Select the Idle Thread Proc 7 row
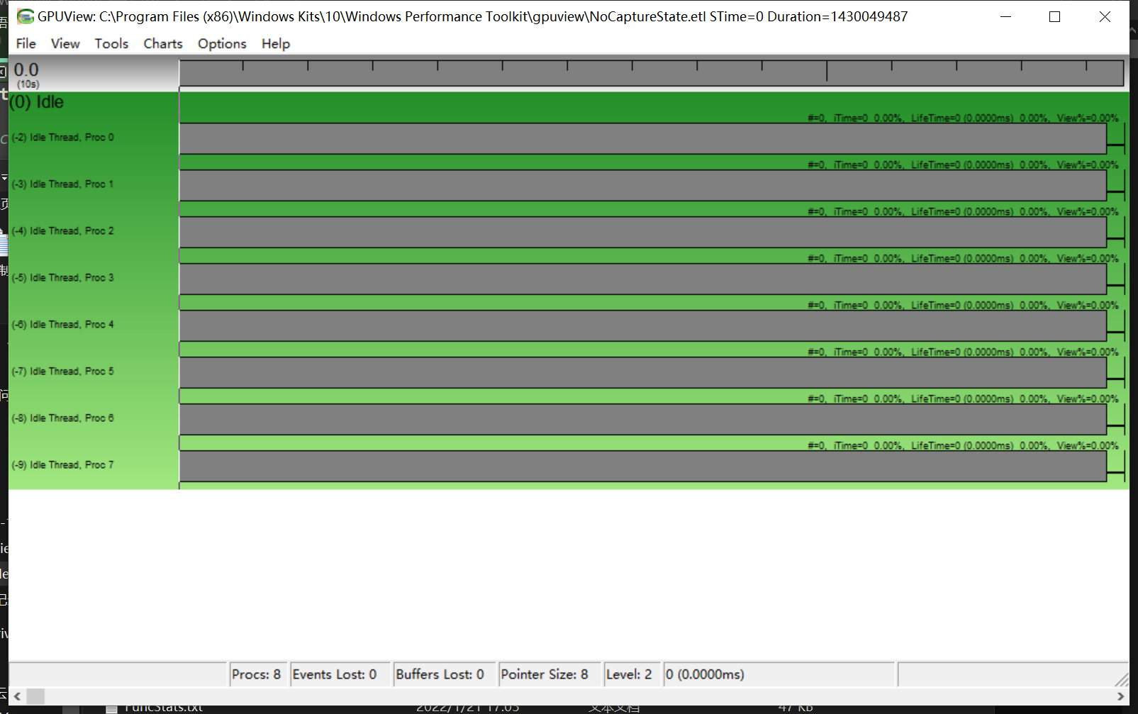 tap(63, 464)
